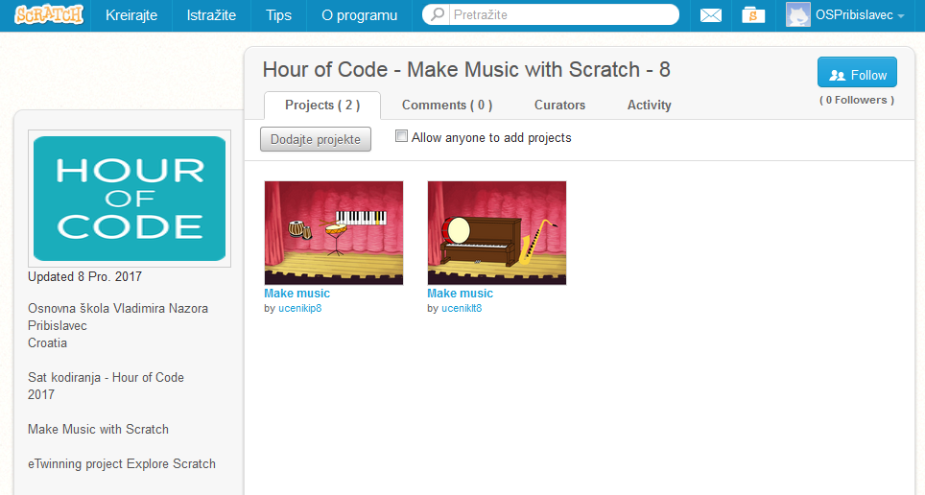This screenshot has height=495, width=925.
Task: Open the OSPribislavec account dropdown arrow
Action: click(x=901, y=16)
